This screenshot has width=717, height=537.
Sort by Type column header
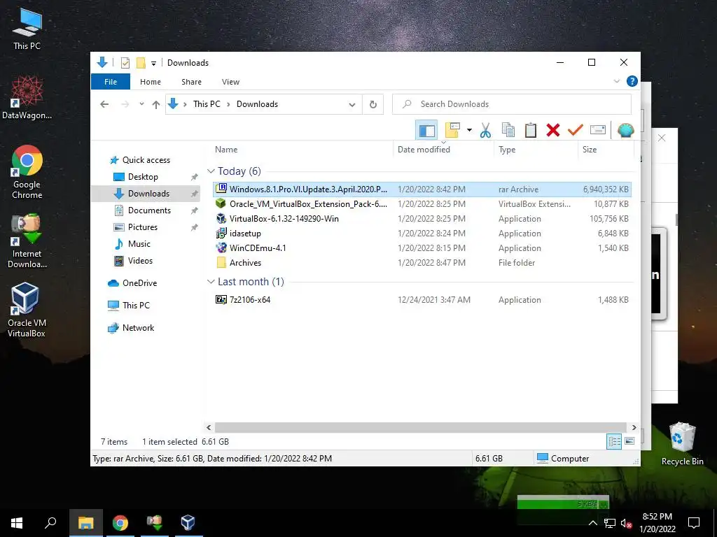(x=507, y=150)
